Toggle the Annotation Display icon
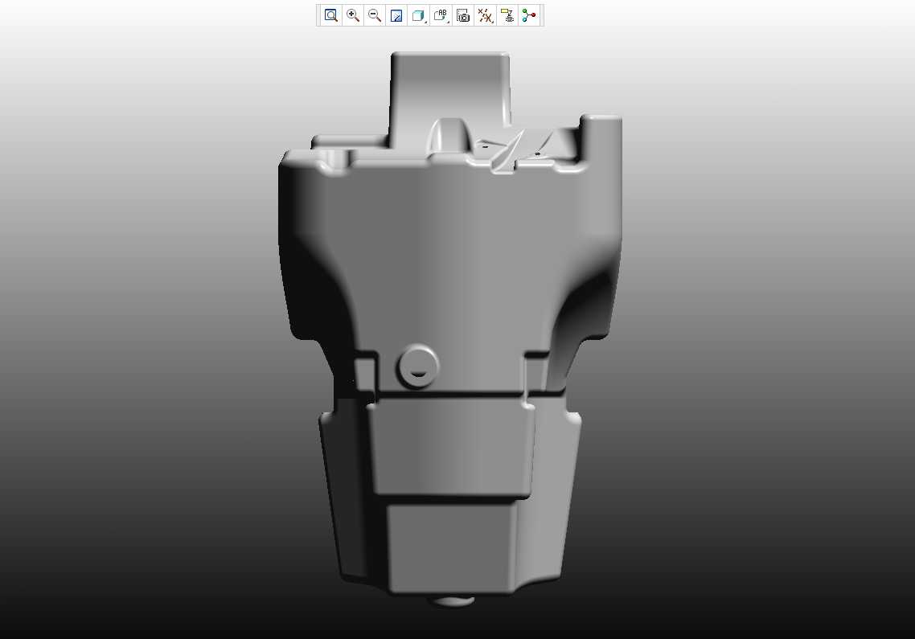Viewport: 915px width, 639px height. click(507, 16)
